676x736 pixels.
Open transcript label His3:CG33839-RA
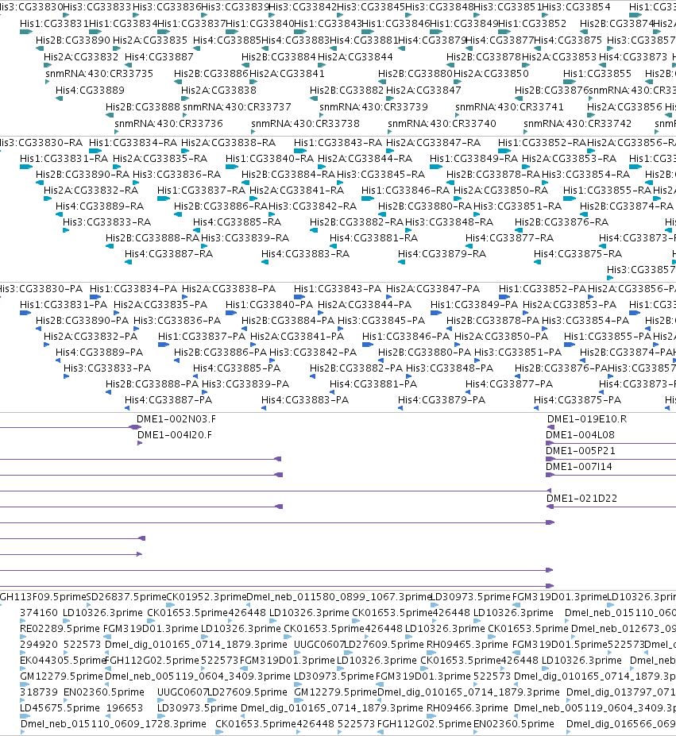click(245, 238)
